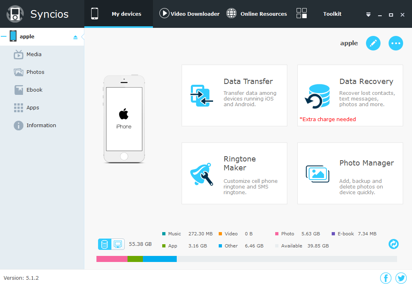Close the Syncios window
This screenshot has width=412, height=287.
tap(402, 15)
